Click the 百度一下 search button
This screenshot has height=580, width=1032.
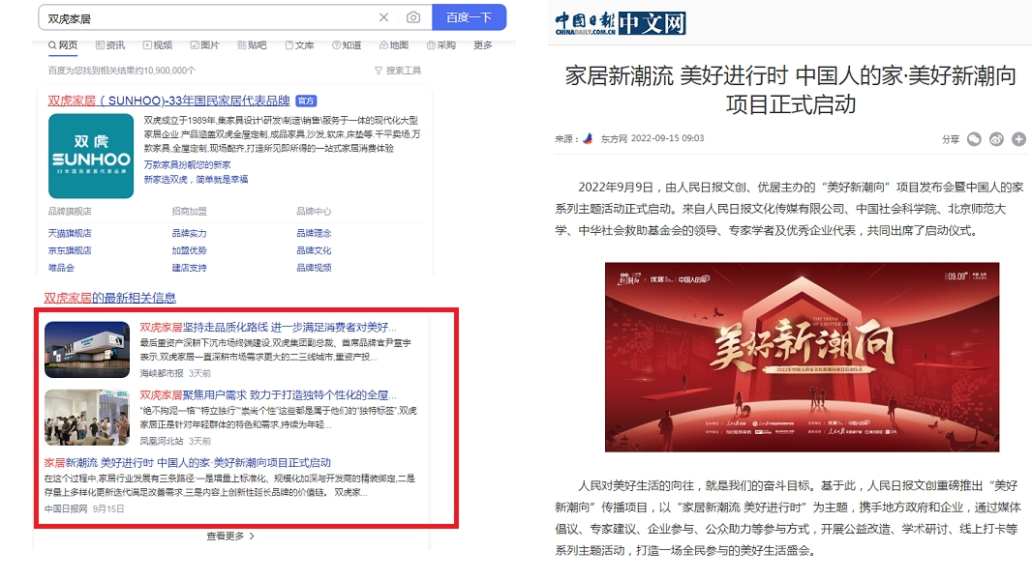(470, 17)
